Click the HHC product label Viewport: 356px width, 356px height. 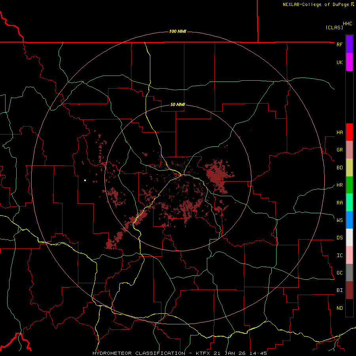[x=347, y=24]
